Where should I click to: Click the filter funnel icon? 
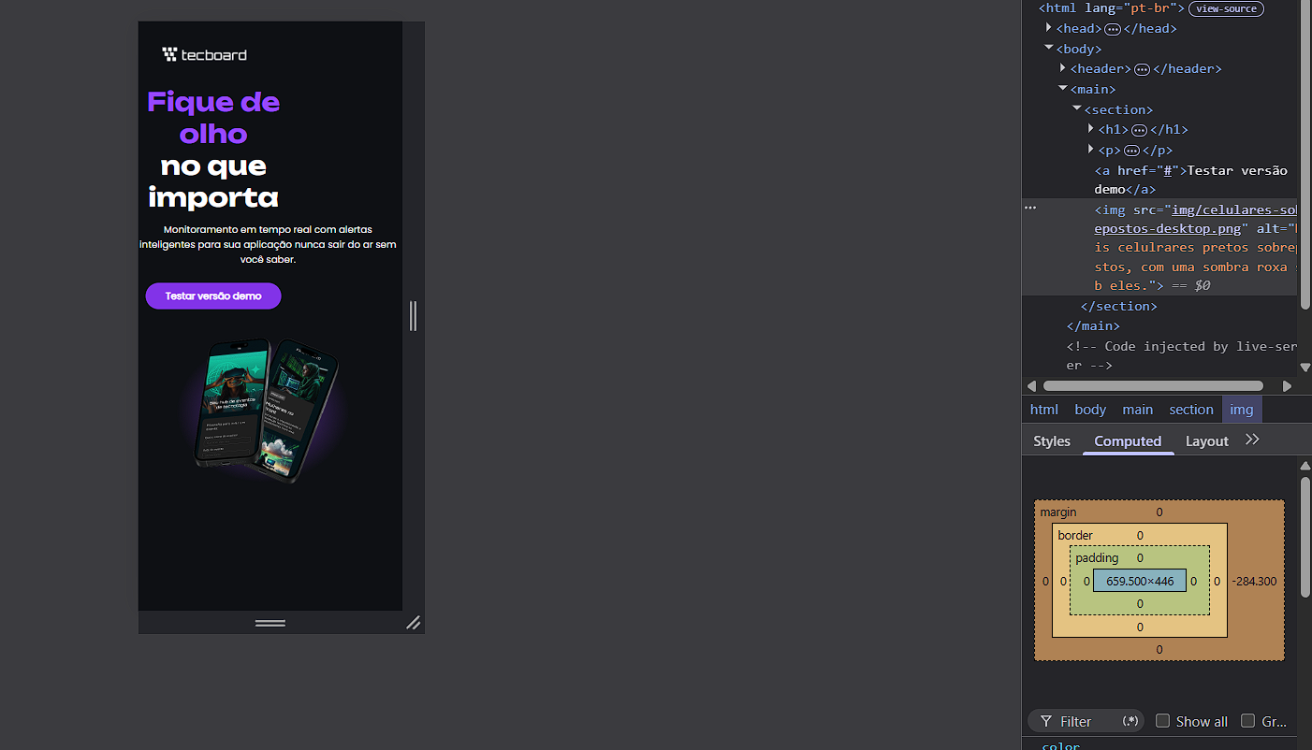point(1046,721)
